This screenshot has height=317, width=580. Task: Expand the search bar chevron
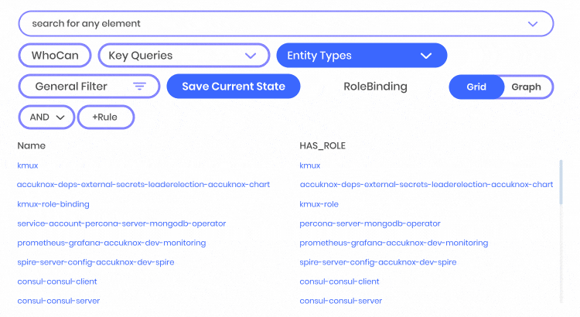(533, 24)
